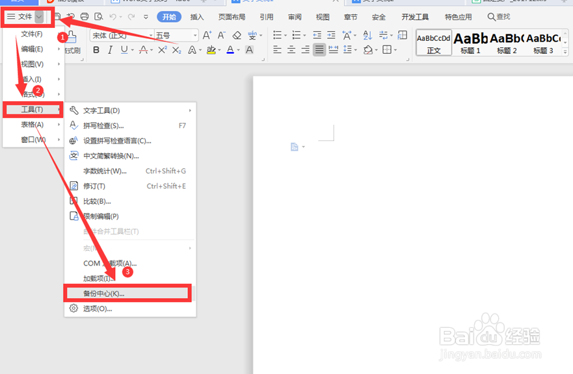
Task: Expand the 文件 menu dropdown arrow
Action: coord(39,17)
